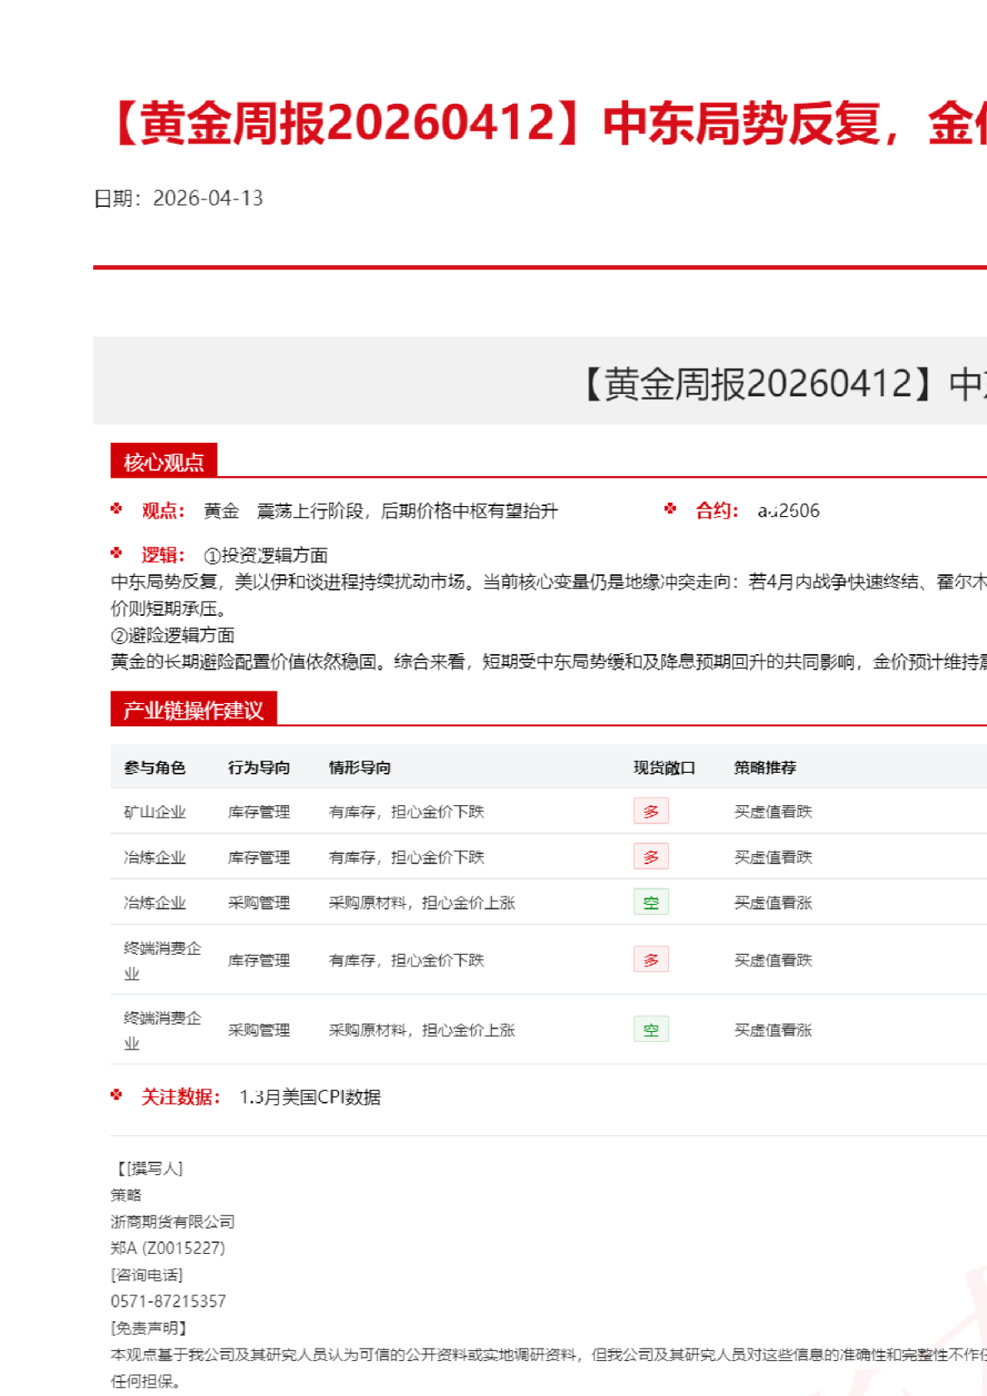Select the 核心观点 section tab
Viewport: 987px width, 1396px height.
click(x=164, y=462)
